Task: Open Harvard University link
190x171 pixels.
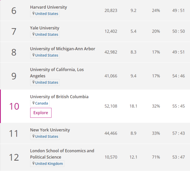Action: point(49,7)
